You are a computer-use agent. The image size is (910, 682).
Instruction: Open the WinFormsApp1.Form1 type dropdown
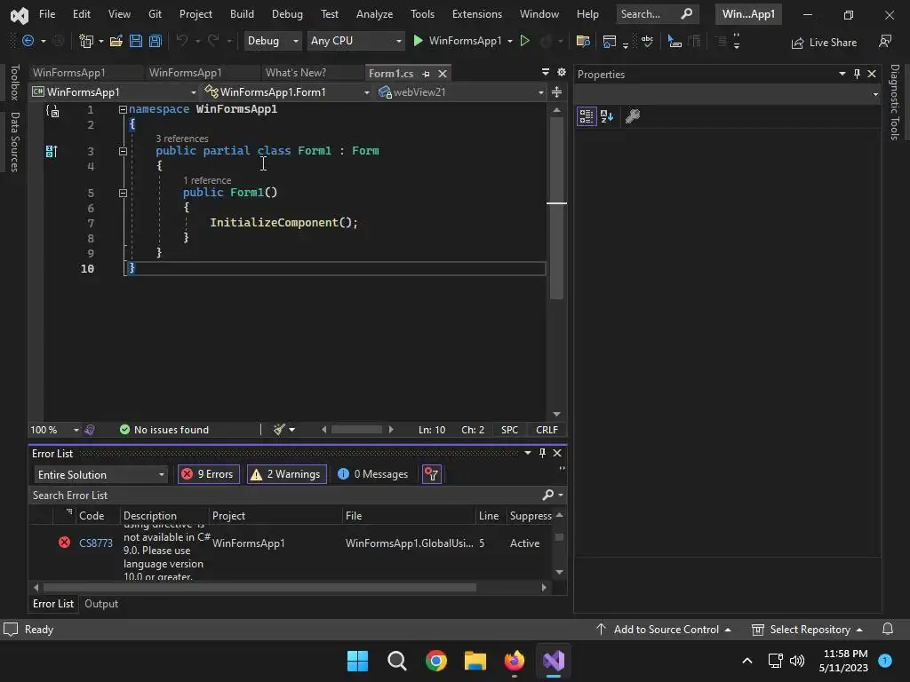(x=287, y=92)
